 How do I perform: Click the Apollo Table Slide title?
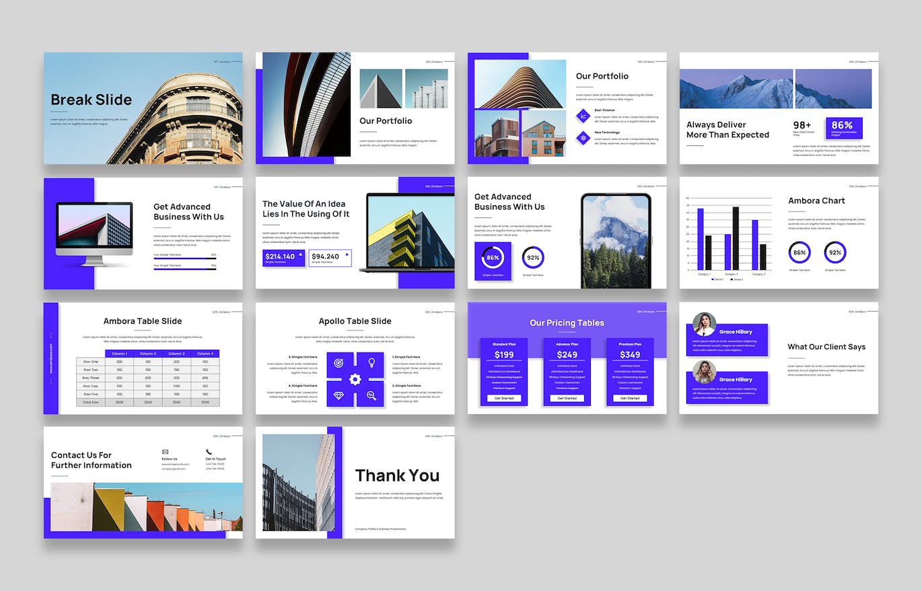coord(355,321)
